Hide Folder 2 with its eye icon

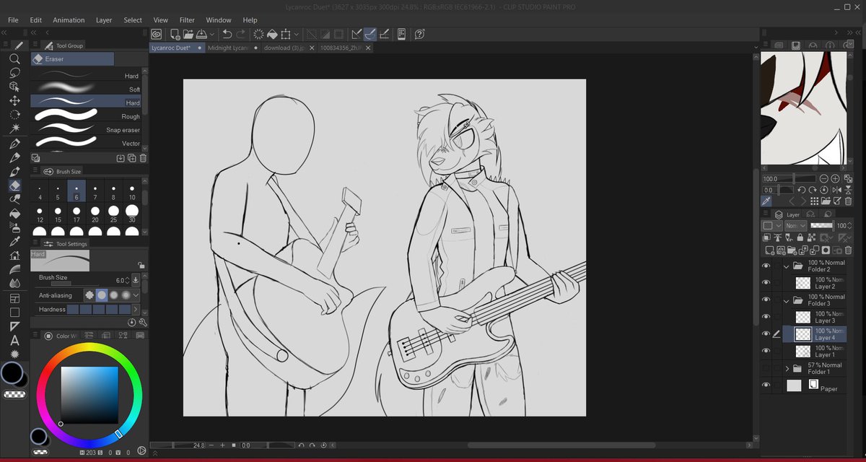[766, 266]
